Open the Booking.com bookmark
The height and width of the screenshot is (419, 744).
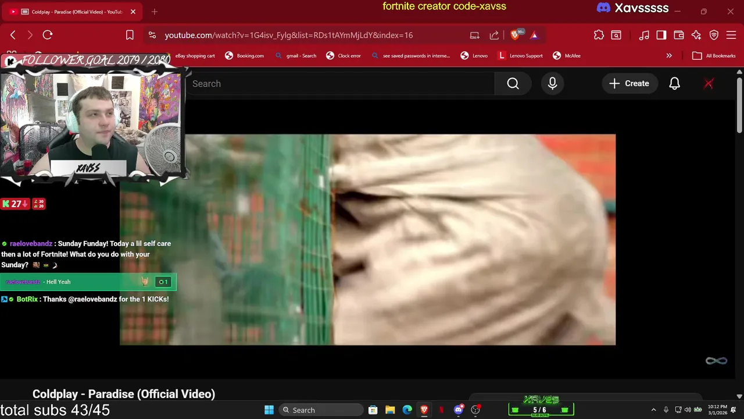pyautogui.click(x=244, y=56)
